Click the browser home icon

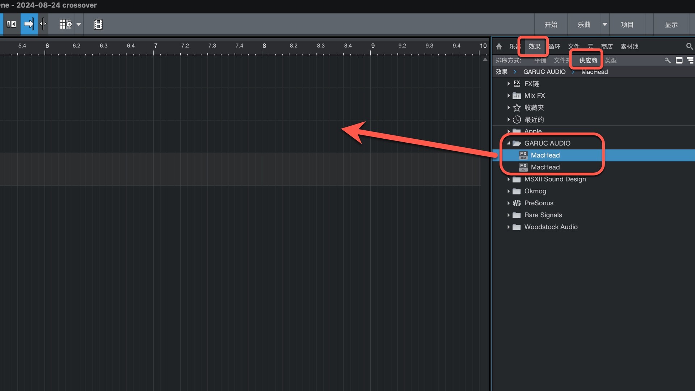click(x=499, y=46)
